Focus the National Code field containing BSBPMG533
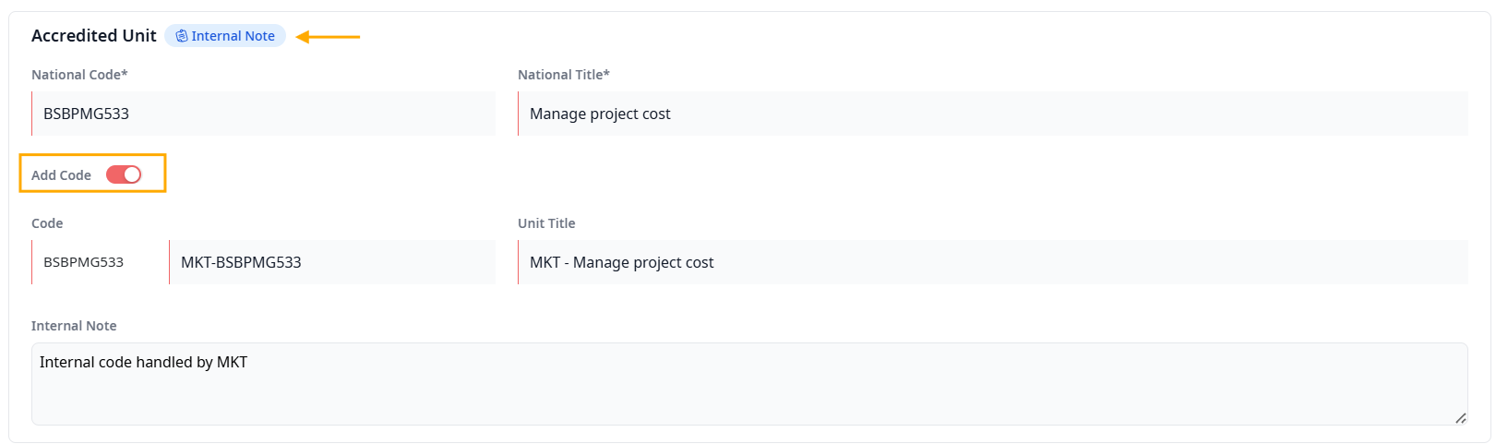The image size is (1496, 444). (x=263, y=114)
